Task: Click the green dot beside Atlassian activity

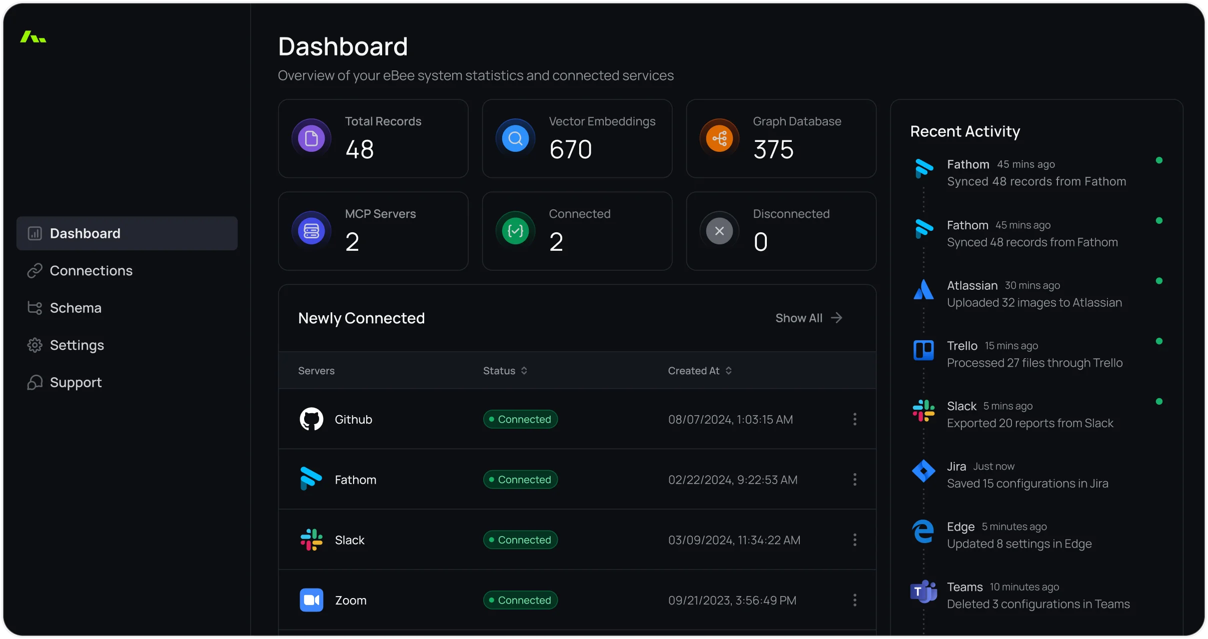Action: [x=1159, y=281]
